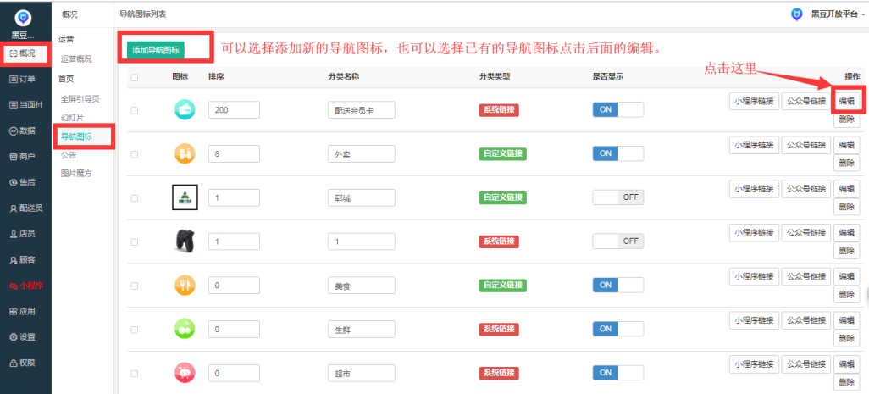Click 编辑 for the 超市 row
869x394 pixels.
point(846,364)
